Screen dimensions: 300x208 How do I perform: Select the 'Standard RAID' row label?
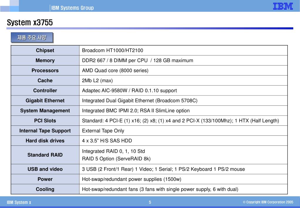point(45,155)
